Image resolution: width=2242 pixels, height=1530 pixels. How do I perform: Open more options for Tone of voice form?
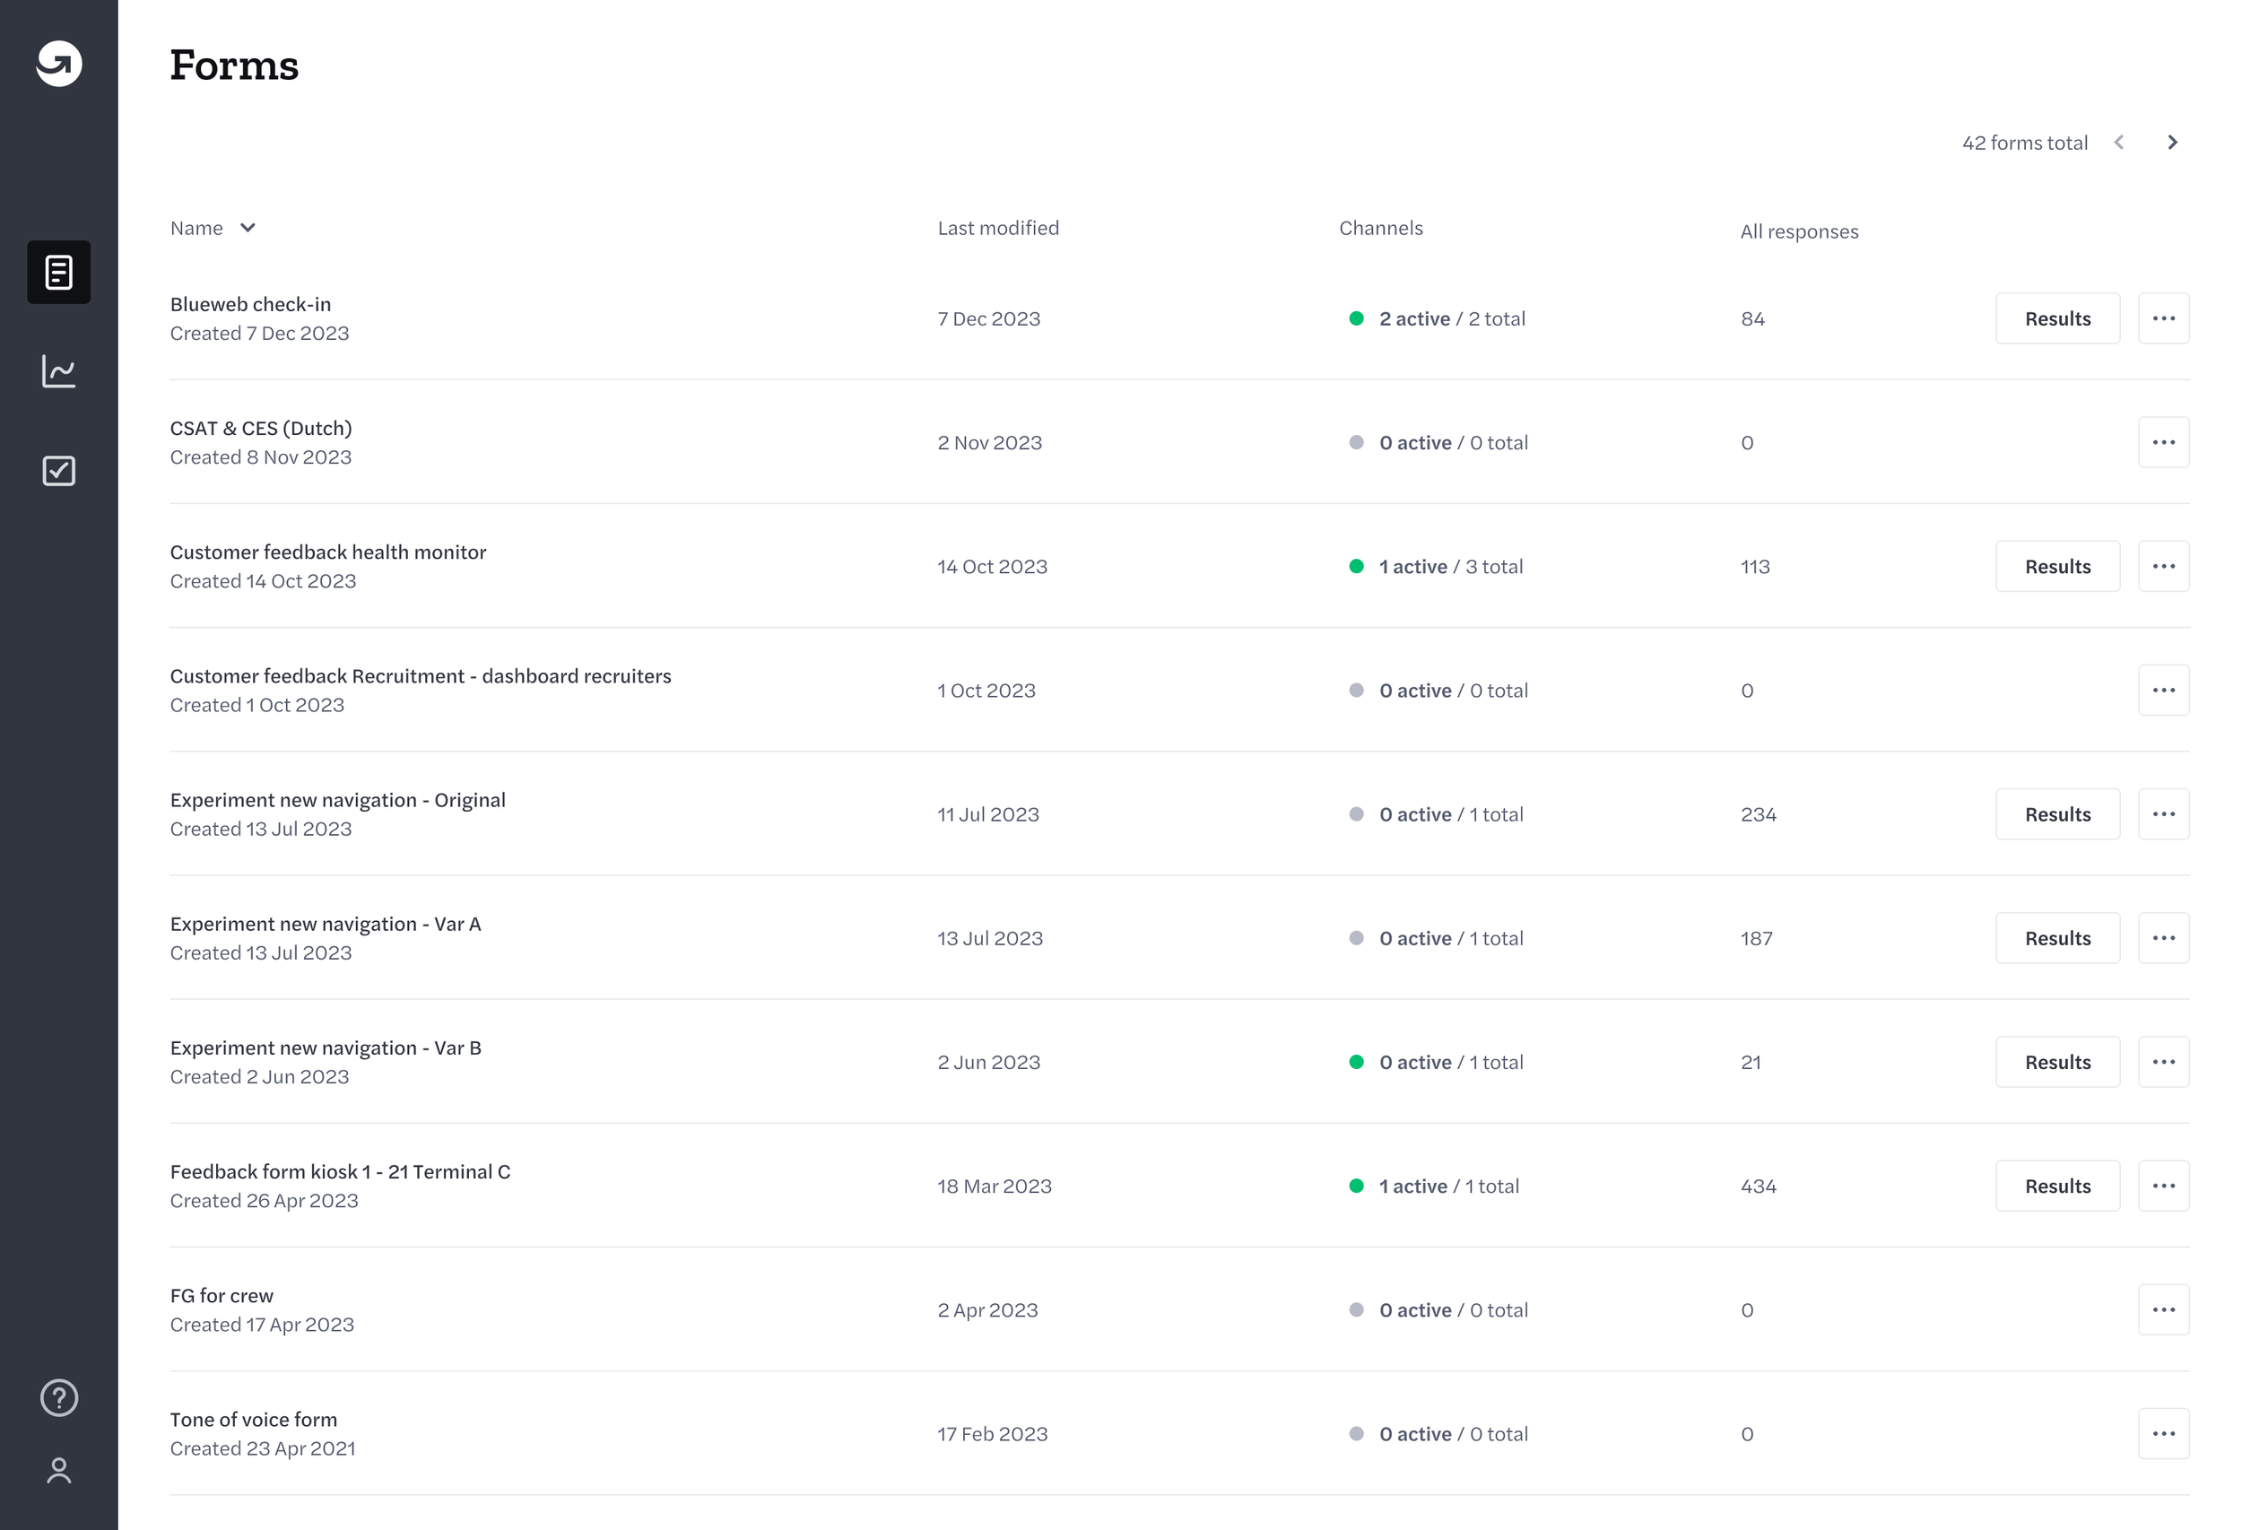2164,1433
